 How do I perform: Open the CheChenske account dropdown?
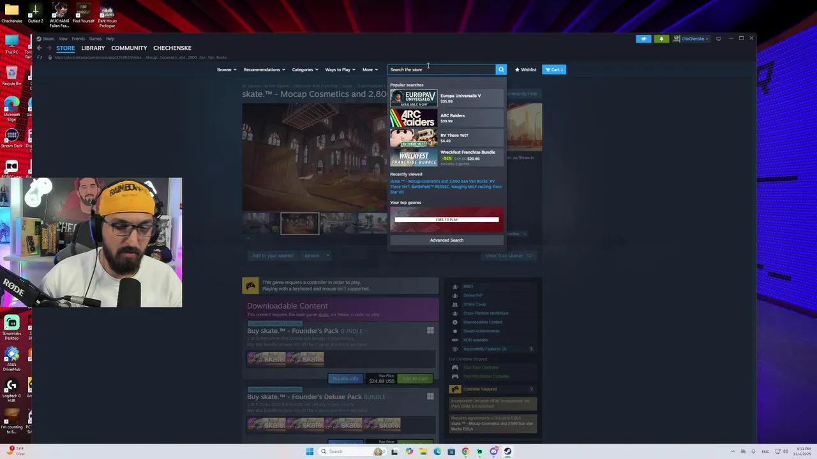point(691,39)
